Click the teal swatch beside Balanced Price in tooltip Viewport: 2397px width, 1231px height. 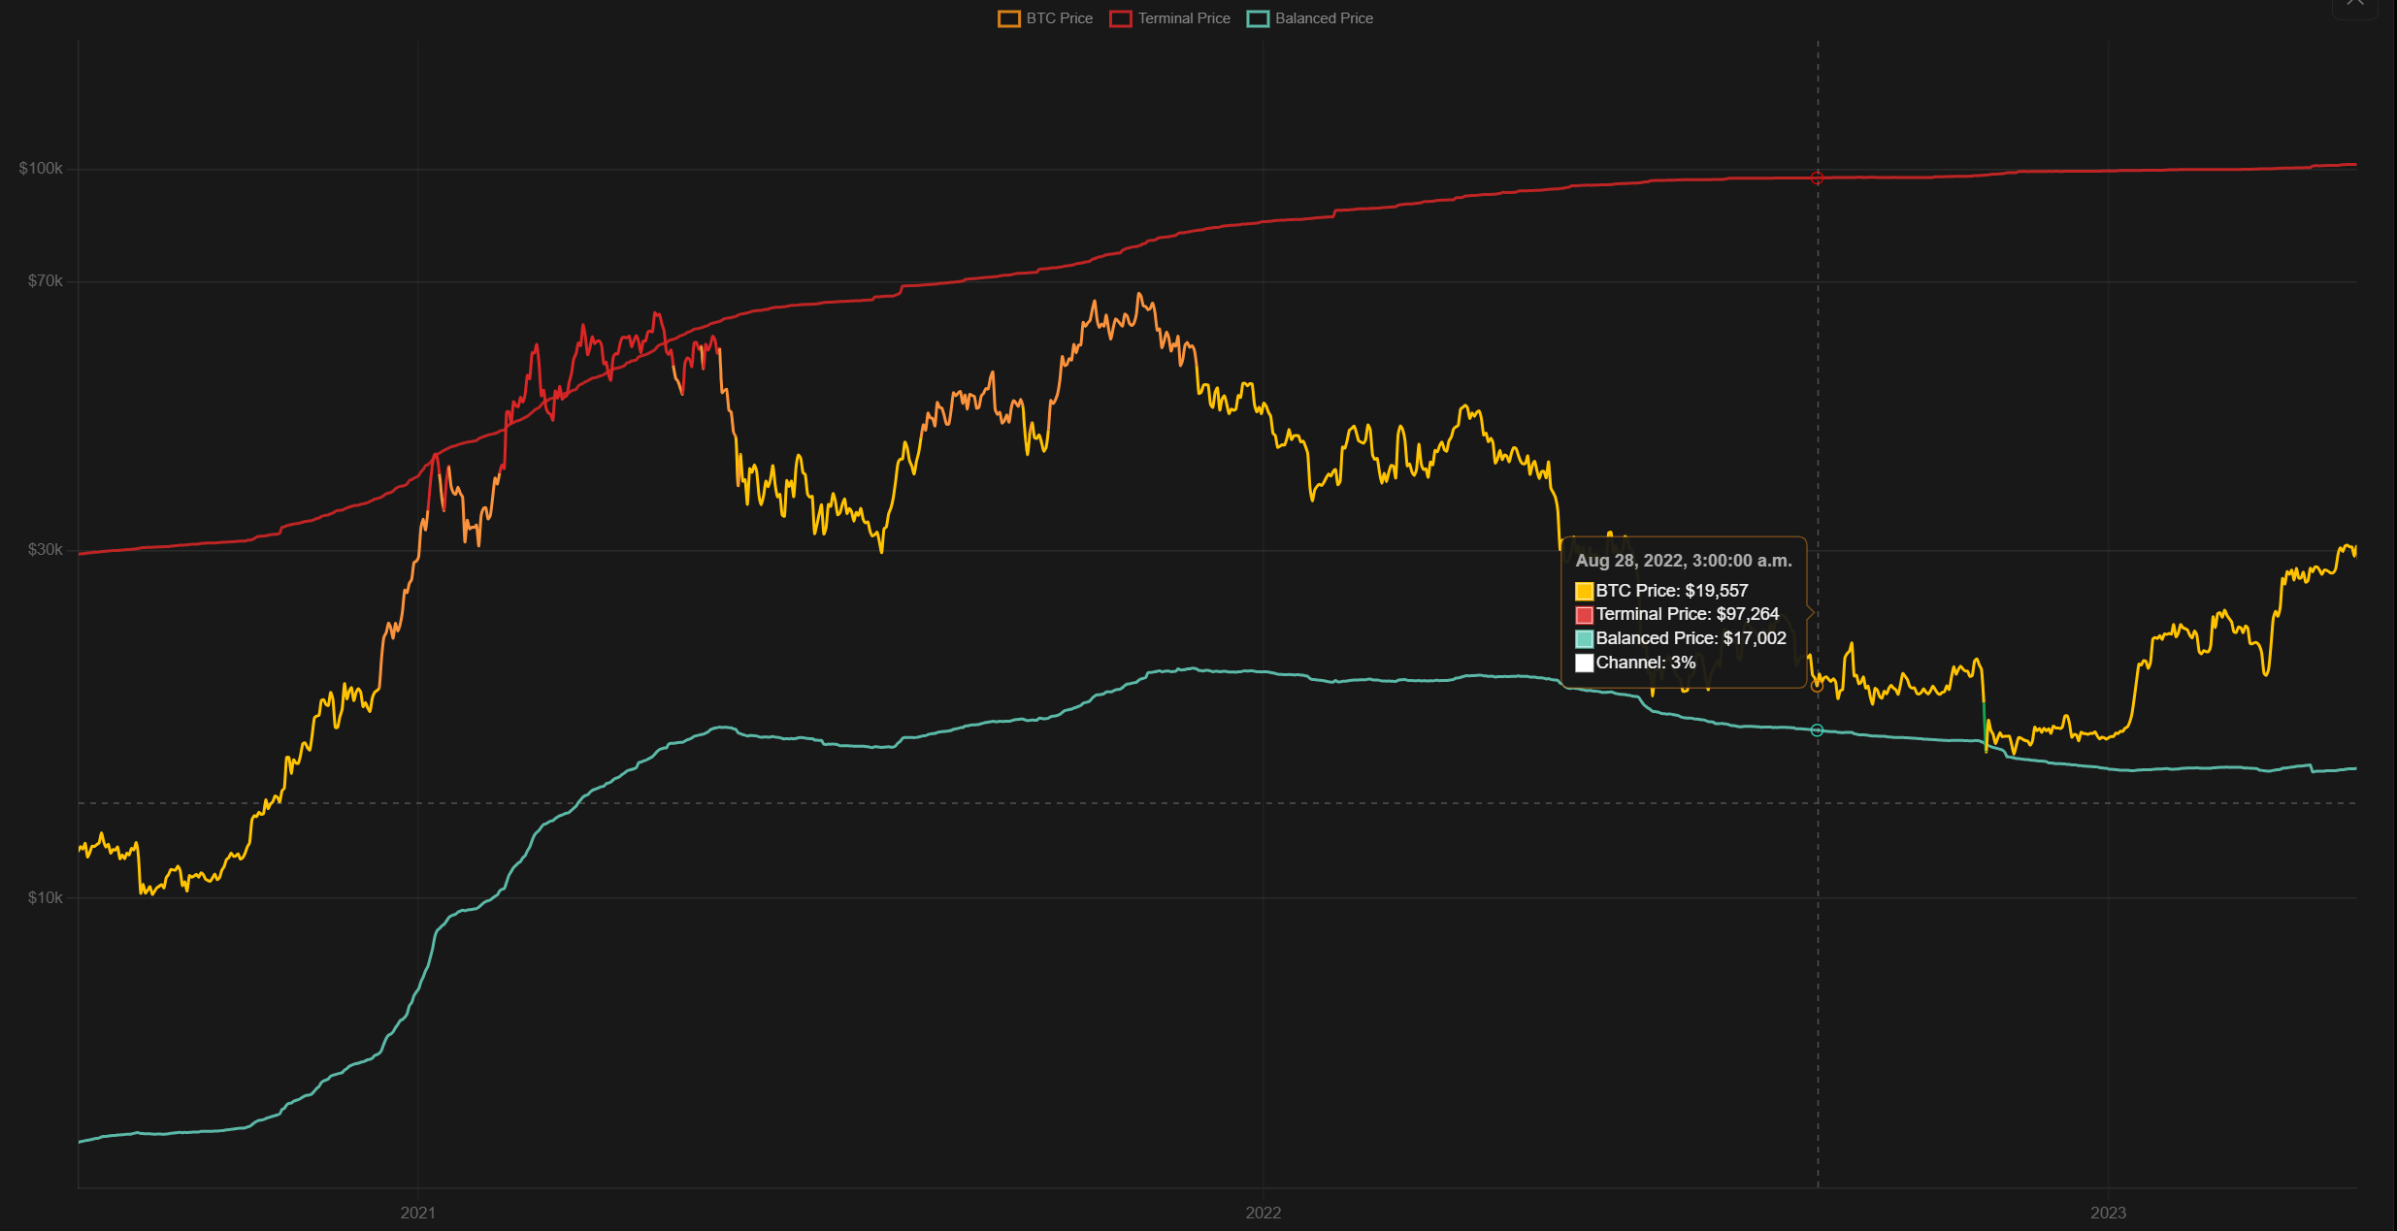(x=1584, y=639)
